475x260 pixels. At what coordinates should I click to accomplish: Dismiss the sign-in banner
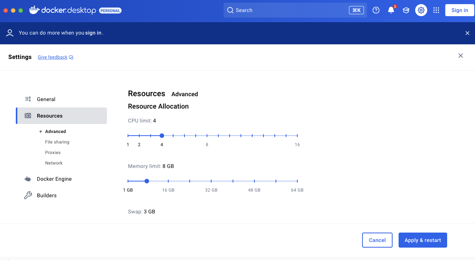pos(467,33)
